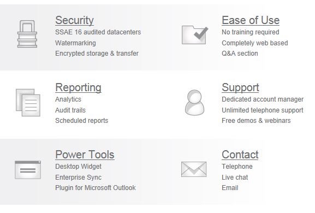Click the Desktop Widget item

pyautogui.click(x=79, y=167)
